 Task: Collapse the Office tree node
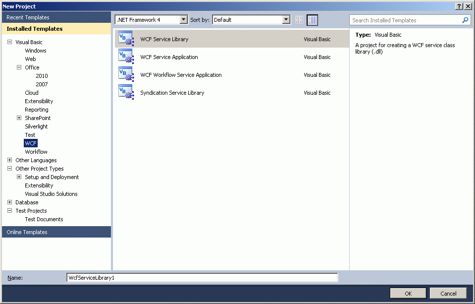(x=19, y=67)
